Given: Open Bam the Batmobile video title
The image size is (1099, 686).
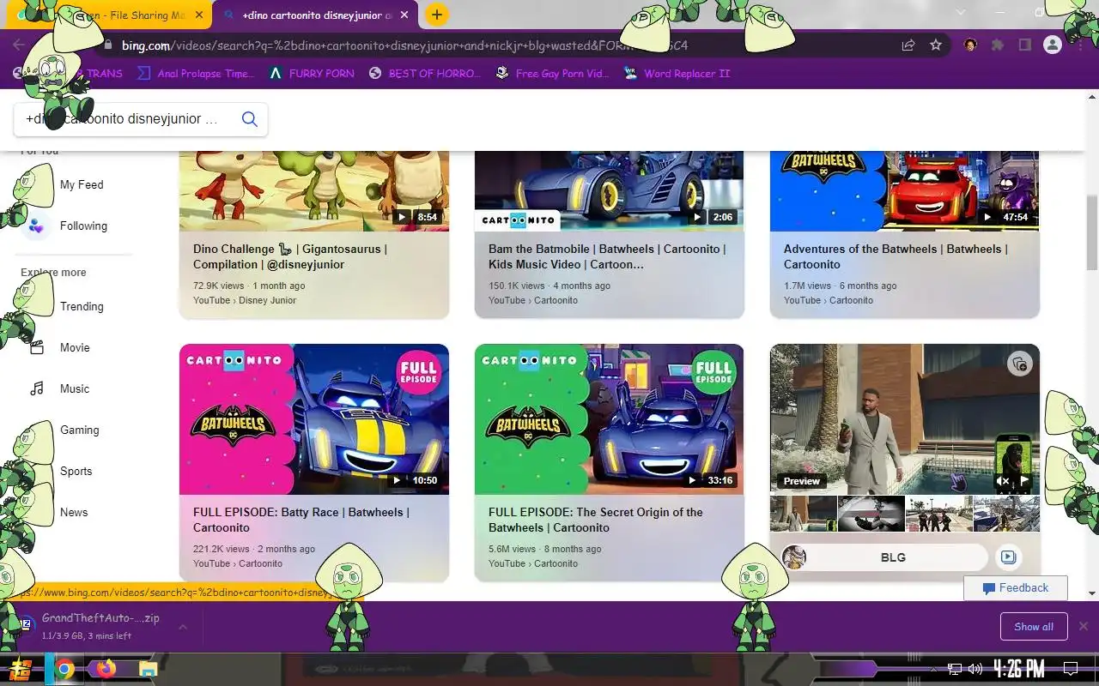Looking at the screenshot, I should [607, 256].
